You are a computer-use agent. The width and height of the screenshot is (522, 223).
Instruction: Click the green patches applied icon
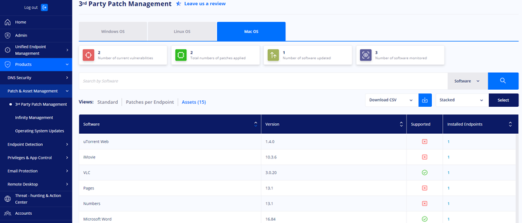tap(181, 55)
